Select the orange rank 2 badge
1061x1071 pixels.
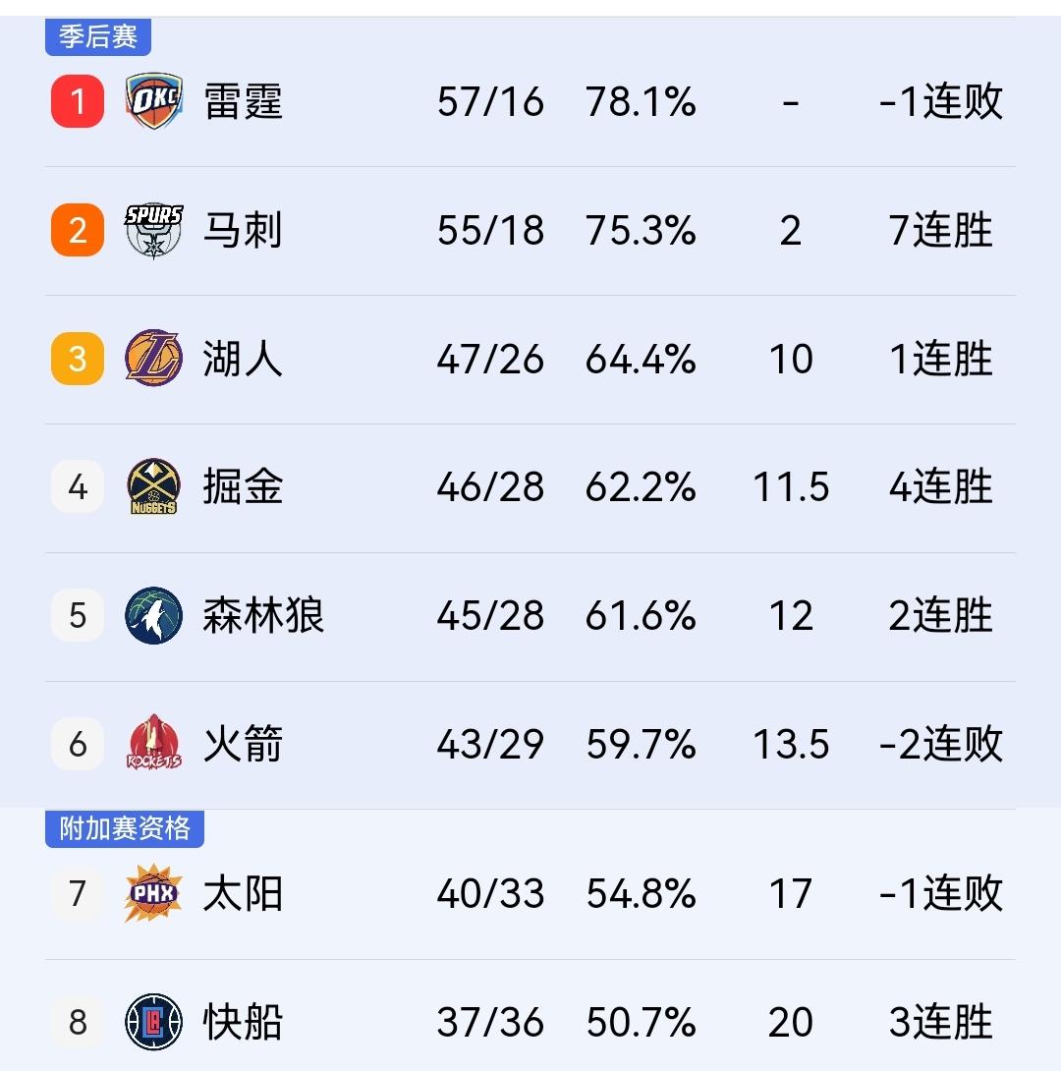point(77,229)
